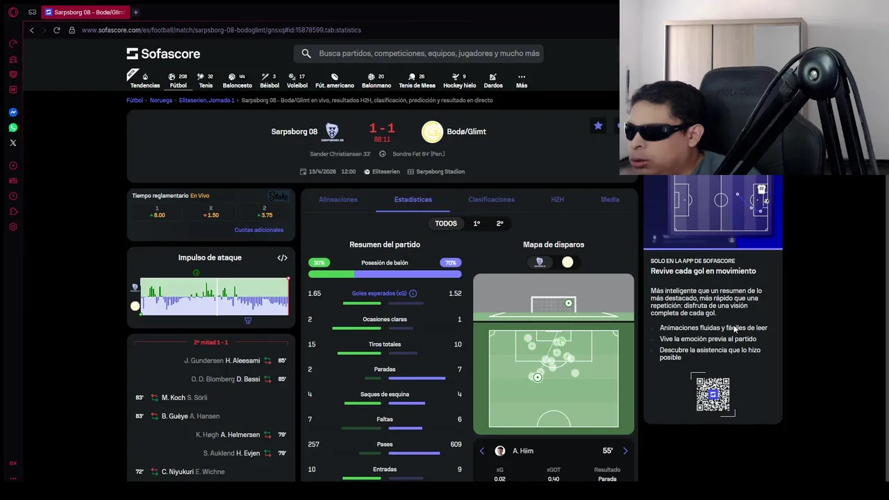Open the Dardos sport category
This screenshot has height=500, width=889.
(x=493, y=81)
